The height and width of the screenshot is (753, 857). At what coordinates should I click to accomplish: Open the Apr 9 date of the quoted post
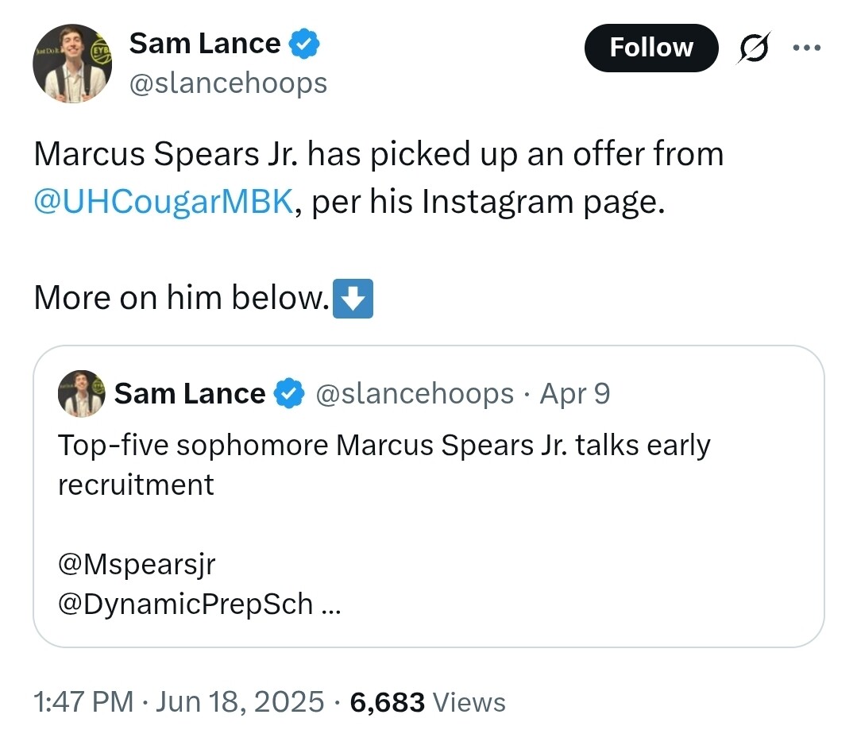pos(575,393)
